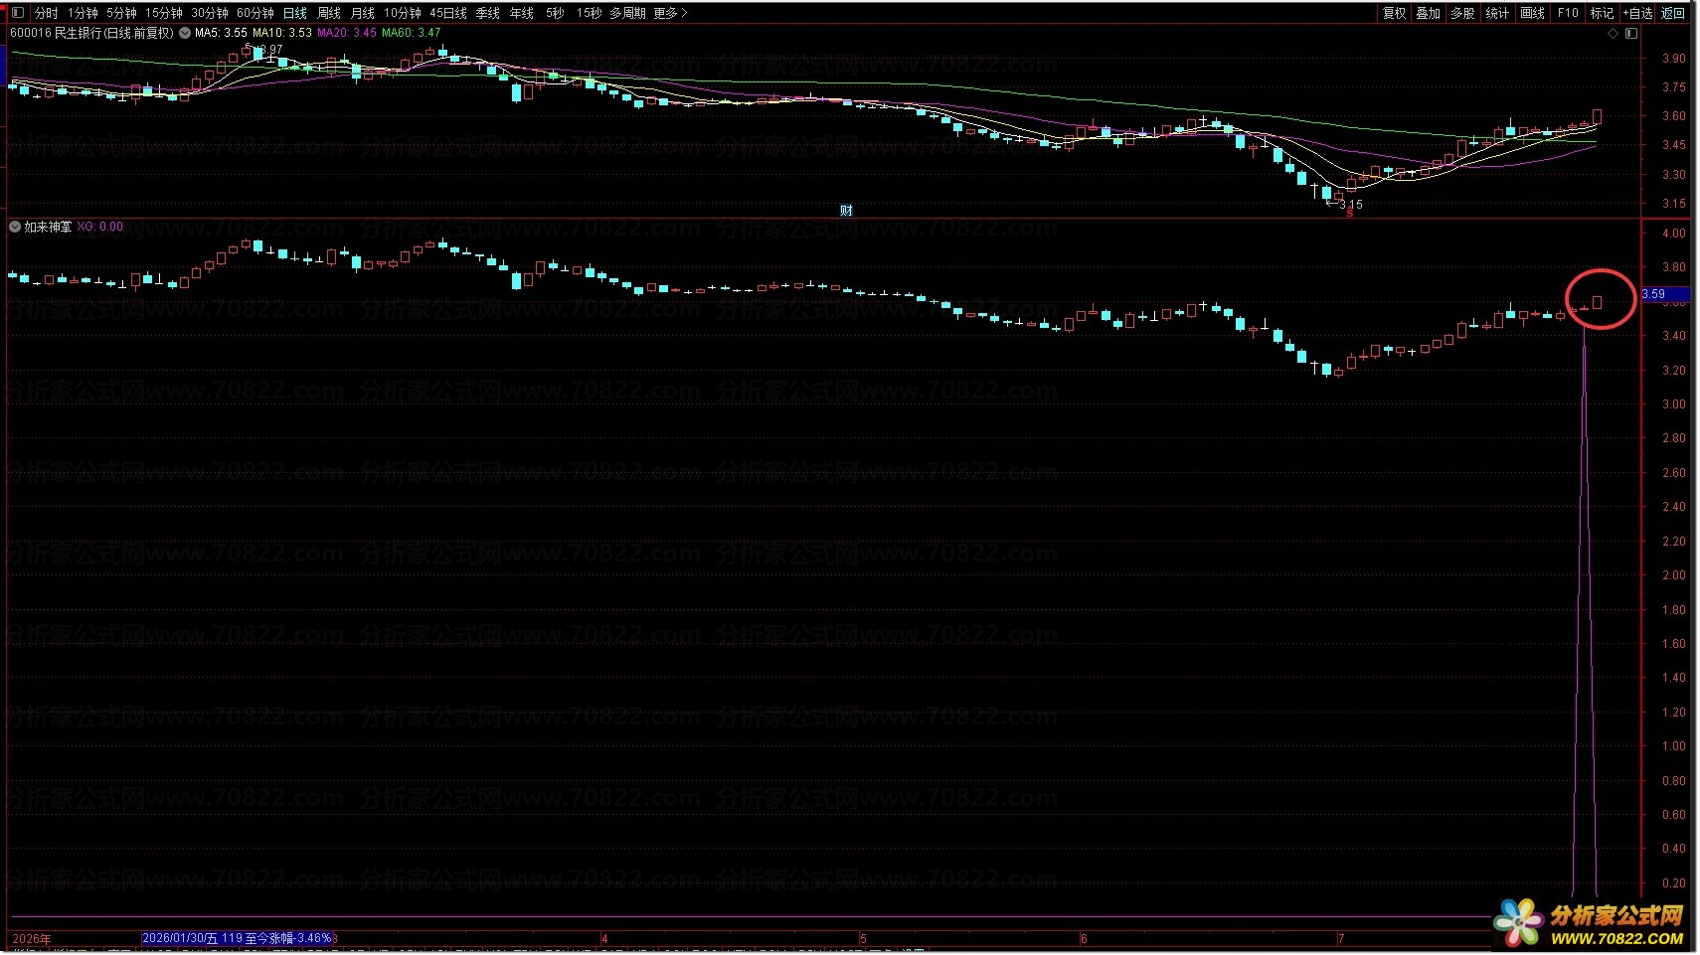Click the 复权 adjustment button

(1395, 13)
